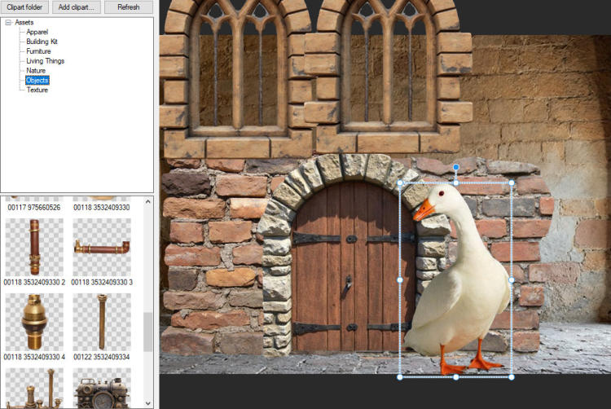Viewport: 611px width, 409px height.
Task: Select the horizontal elbow pipe clipart
Action: click(102, 248)
